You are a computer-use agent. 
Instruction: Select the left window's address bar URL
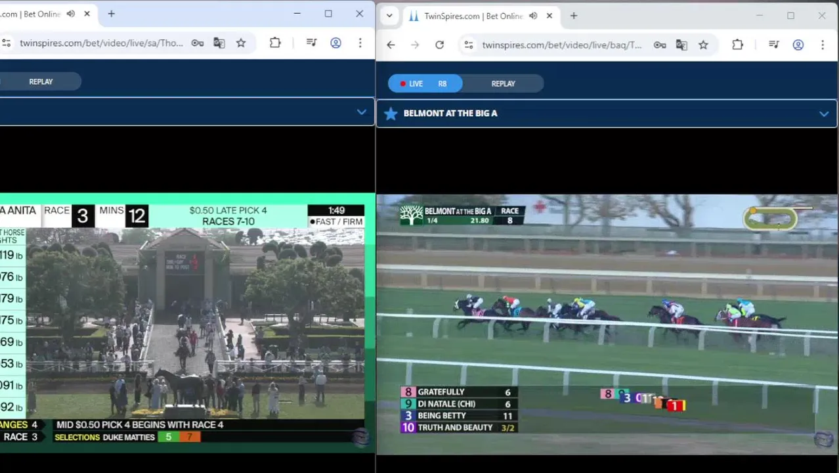[x=101, y=43]
